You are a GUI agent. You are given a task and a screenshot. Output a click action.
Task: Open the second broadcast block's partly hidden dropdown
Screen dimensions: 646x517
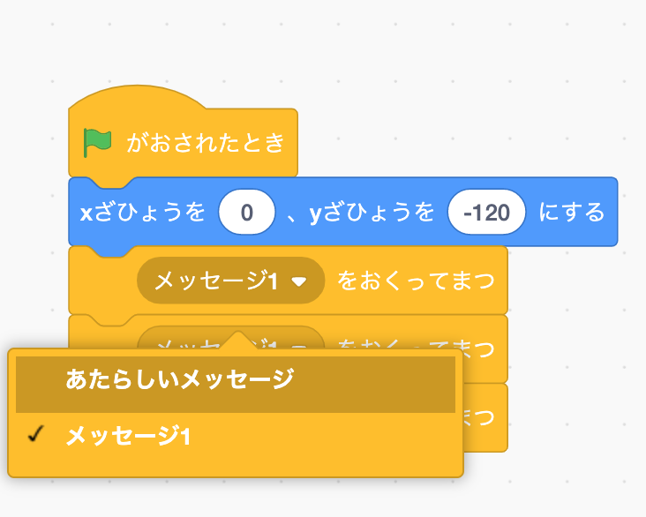230,338
